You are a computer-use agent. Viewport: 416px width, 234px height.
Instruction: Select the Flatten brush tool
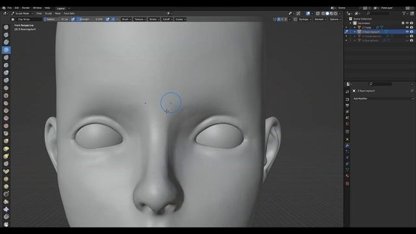click(x=6, y=103)
